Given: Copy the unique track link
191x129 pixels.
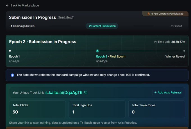Looking at the screenshot, I should [x=86, y=92].
